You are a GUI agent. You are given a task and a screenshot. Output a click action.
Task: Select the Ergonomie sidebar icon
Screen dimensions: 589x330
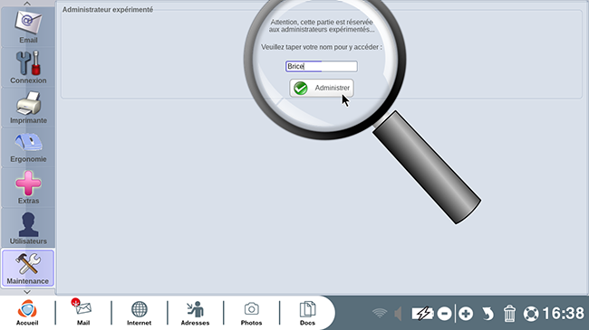point(28,147)
